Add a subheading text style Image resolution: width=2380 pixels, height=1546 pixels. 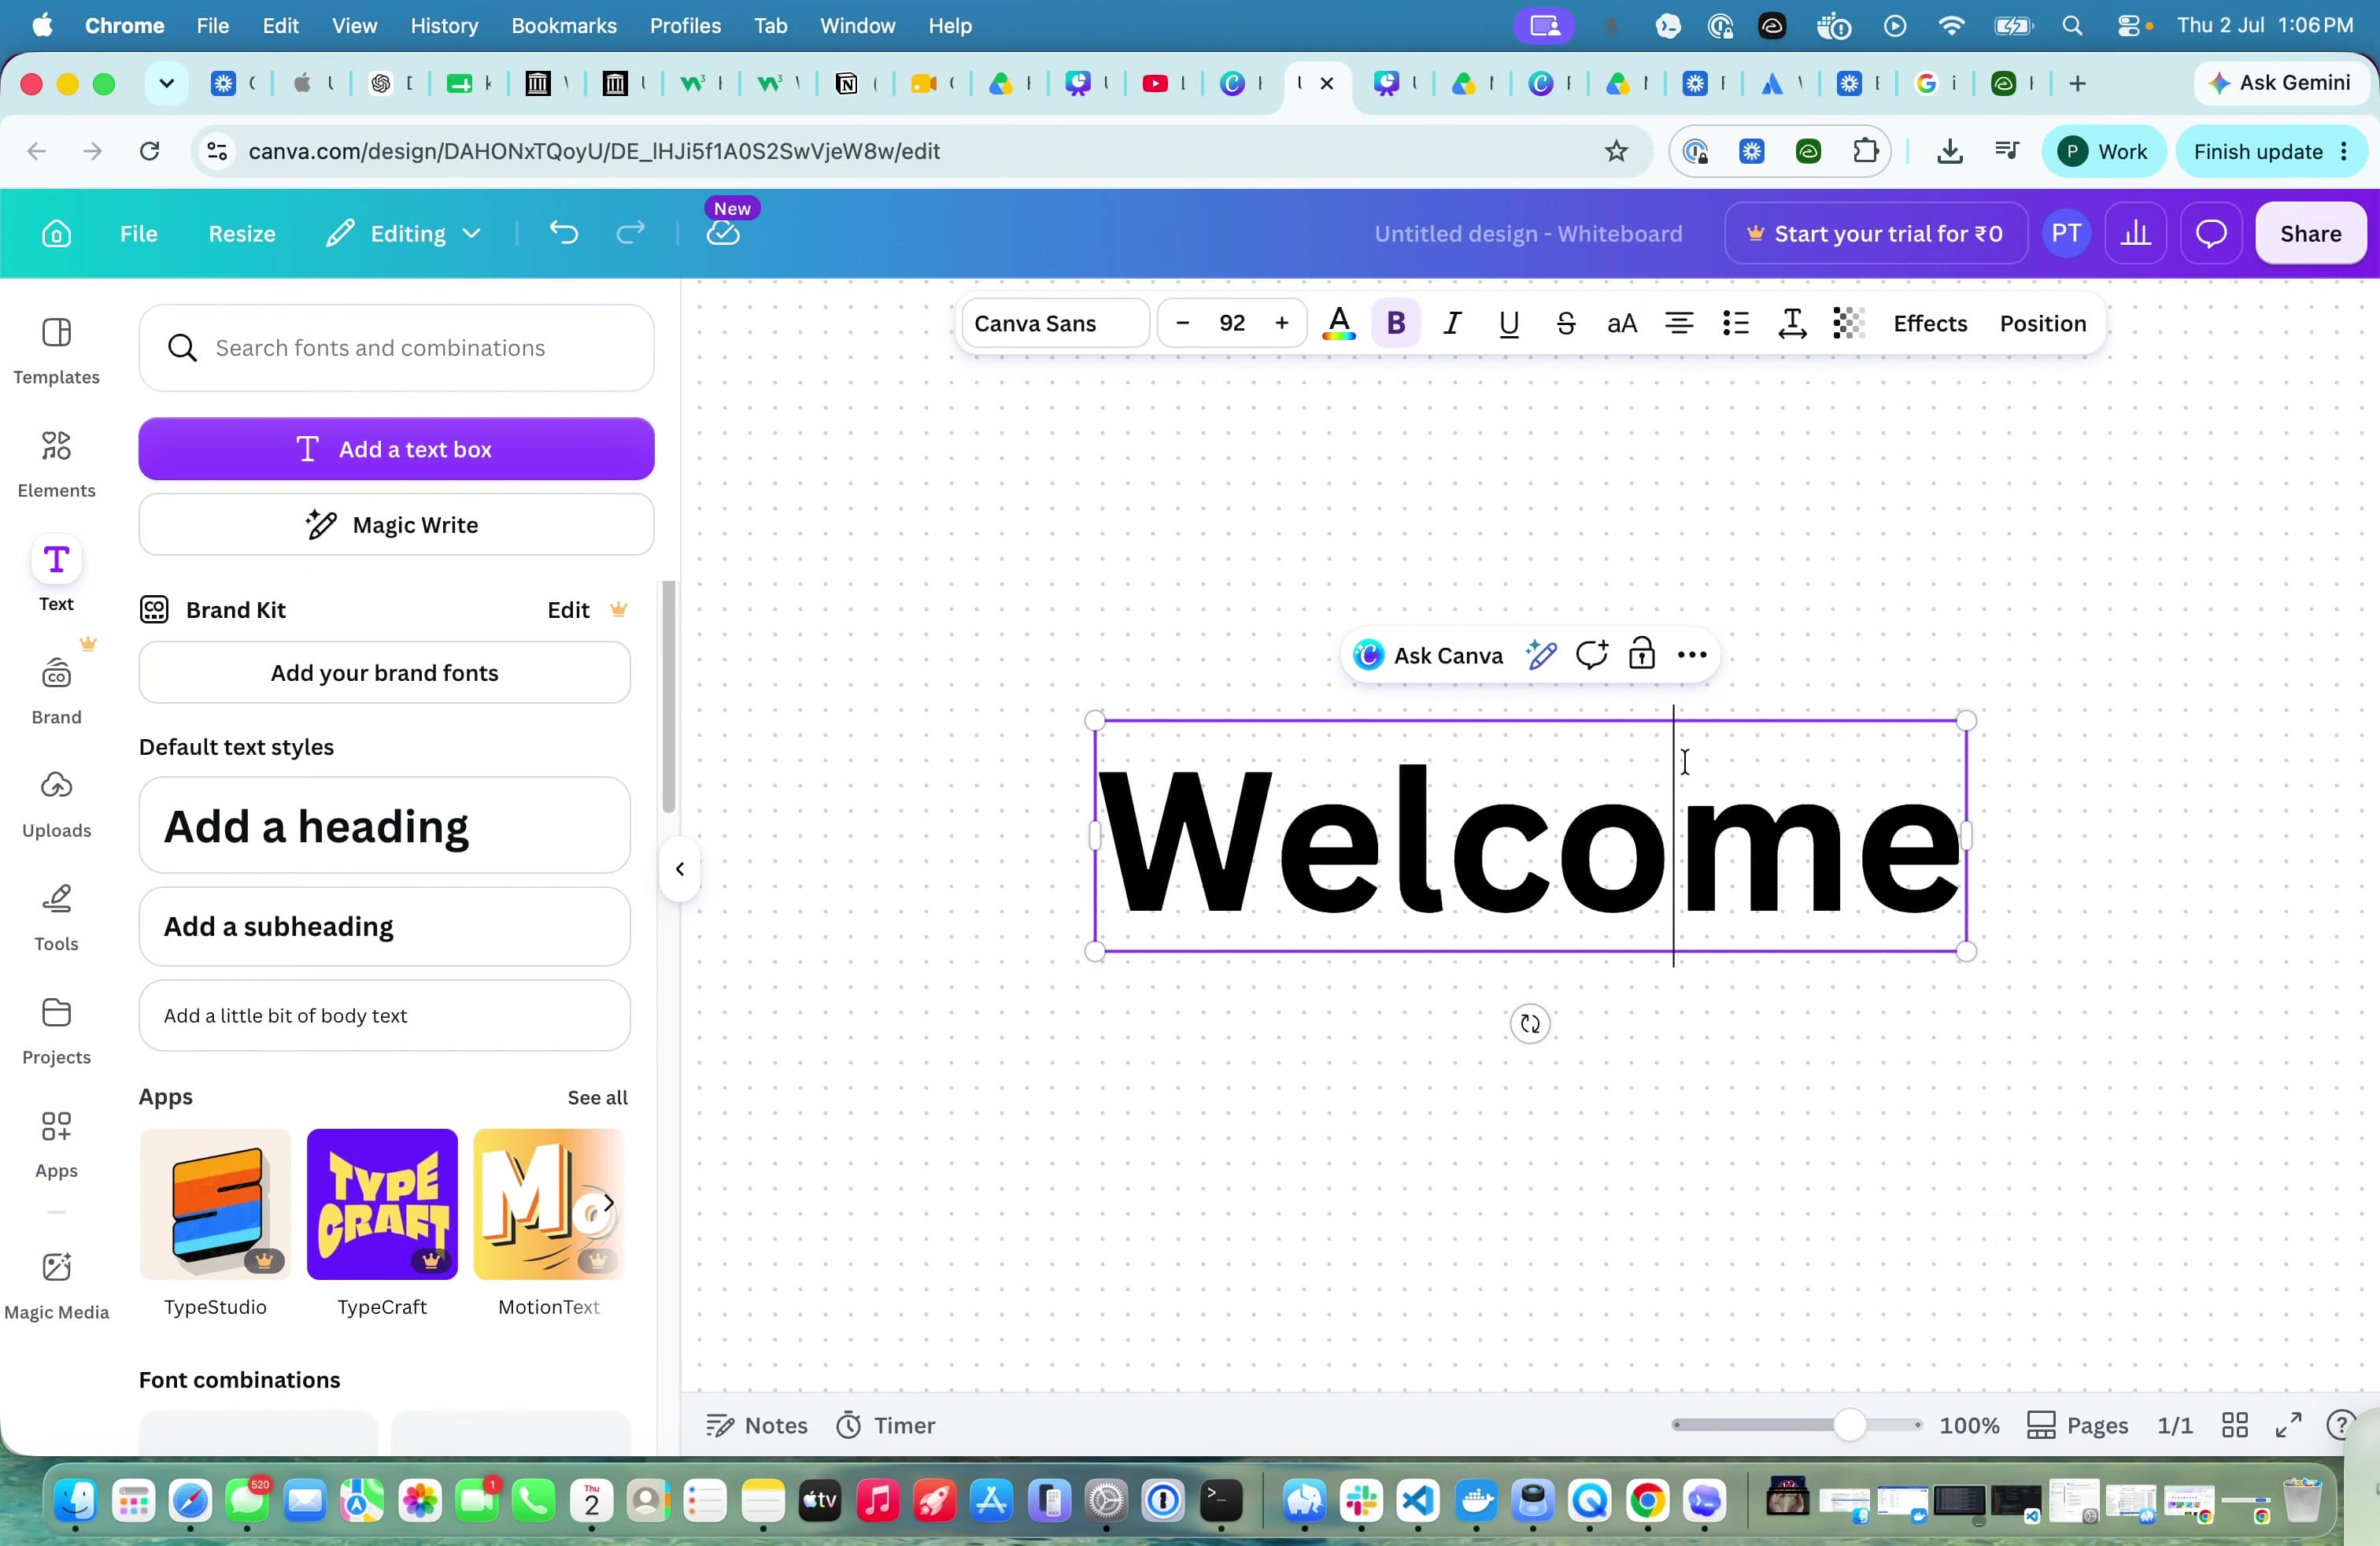click(384, 927)
